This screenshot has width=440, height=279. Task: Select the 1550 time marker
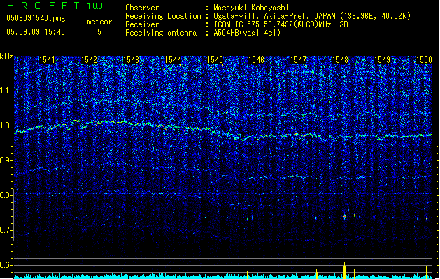pyautogui.click(x=425, y=61)
